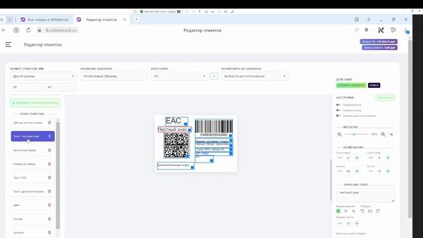The width and height of the screenshot is (423, 238).
Task: Select the EAC text block on label
Action: click(x=176, y=121)
